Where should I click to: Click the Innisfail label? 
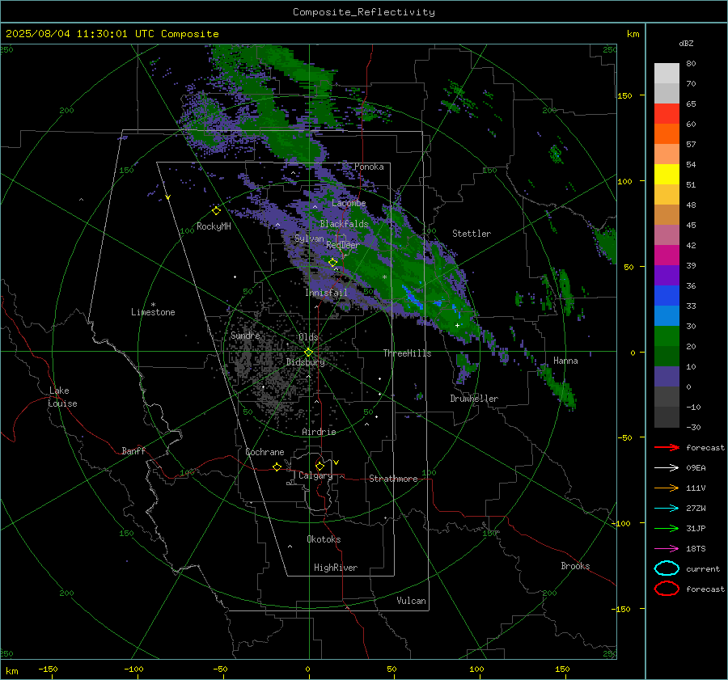(326, 293)
